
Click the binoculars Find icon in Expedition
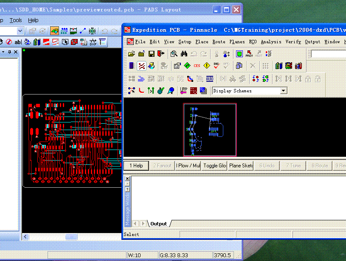tap(184, 54)
